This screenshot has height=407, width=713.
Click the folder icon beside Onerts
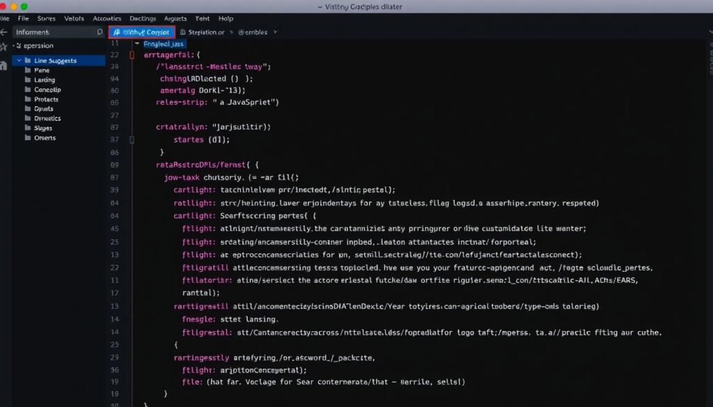click(28, 138)
